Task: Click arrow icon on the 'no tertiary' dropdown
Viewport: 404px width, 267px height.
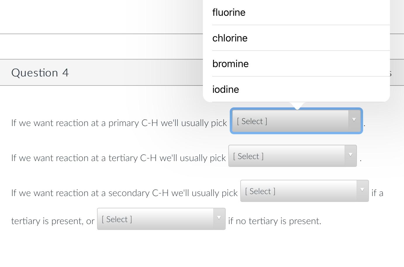Action: click(x=219, y=218)
